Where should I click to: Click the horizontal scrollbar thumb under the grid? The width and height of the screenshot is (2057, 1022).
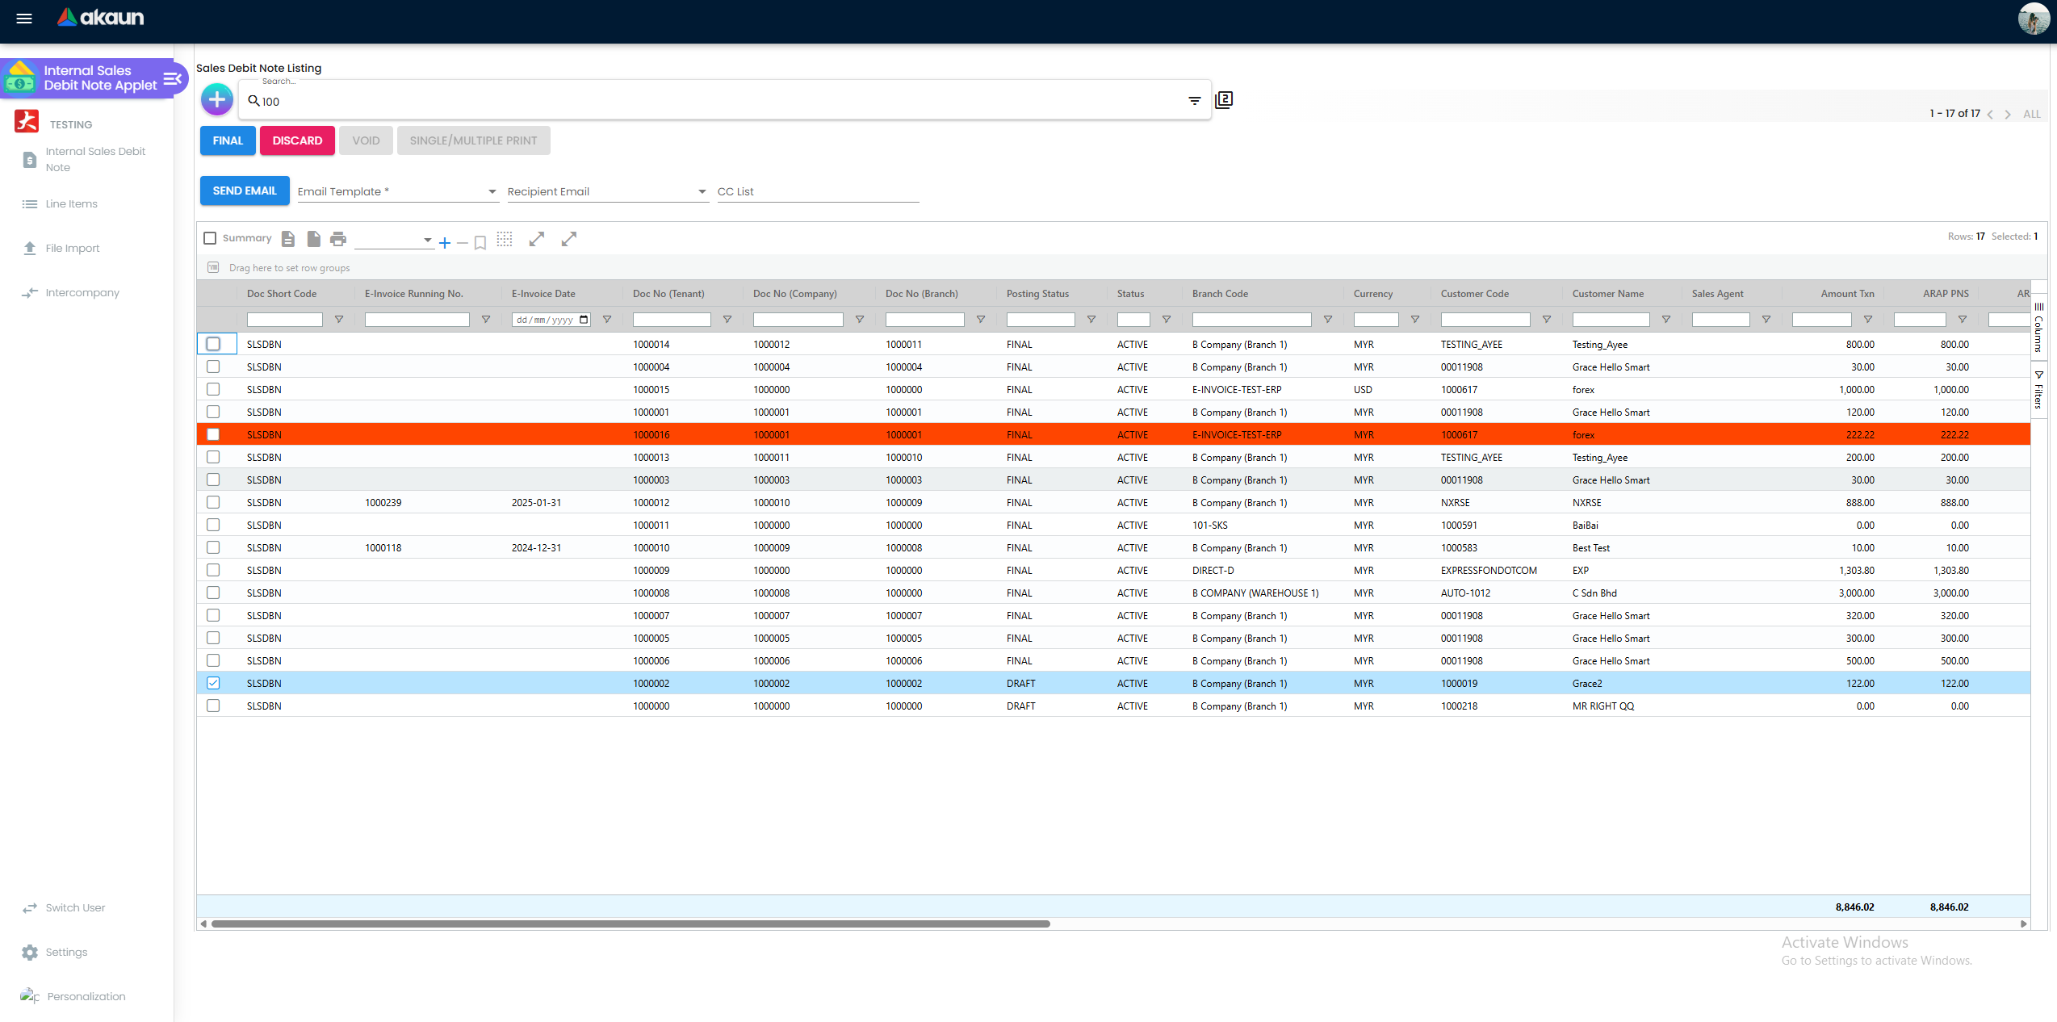click(x=630, y=924)
